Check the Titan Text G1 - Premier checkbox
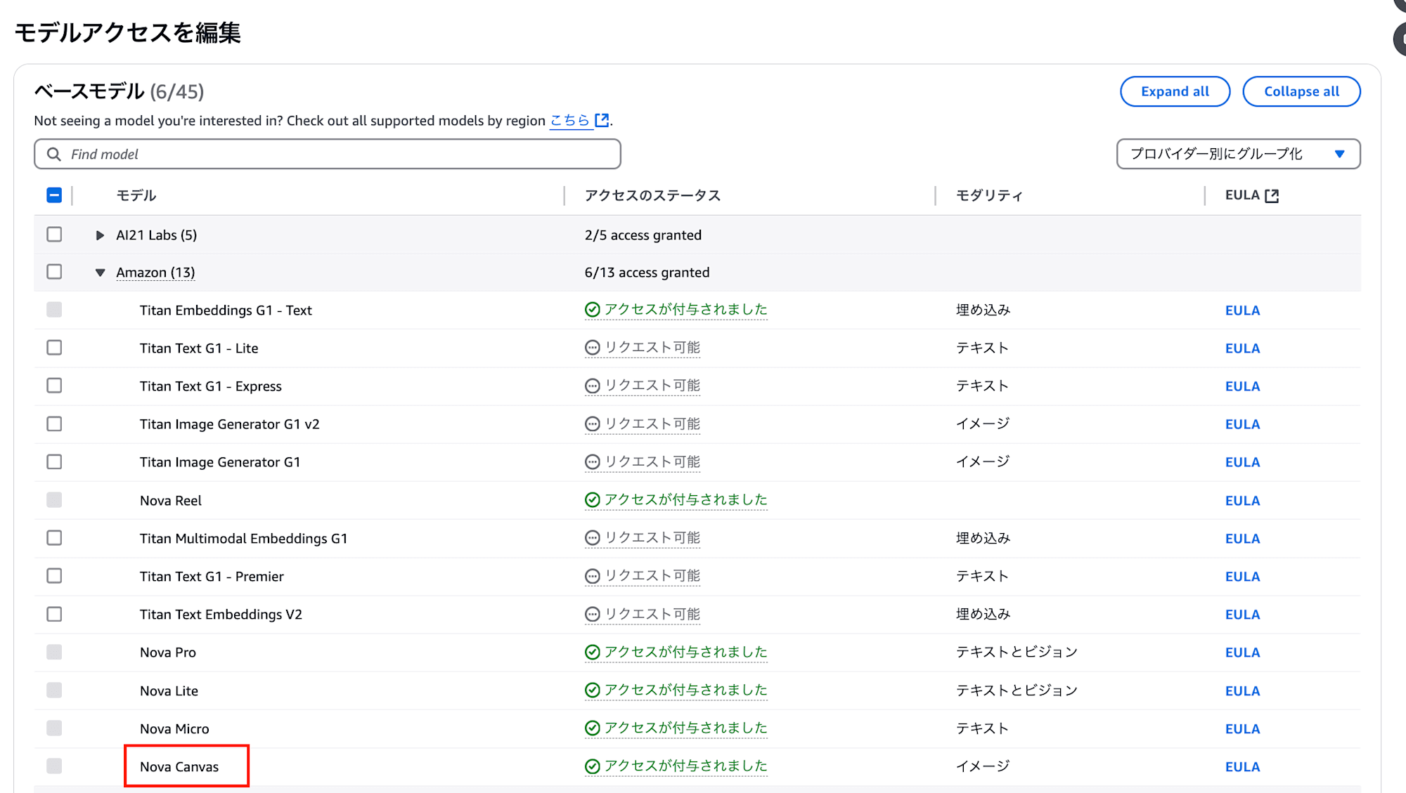Viewport: 1406px width, 793px height. coord(54,576)
